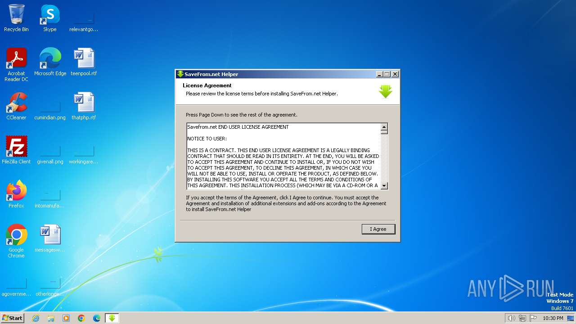The width and height of the screenshot is (576, 324).
Task: Select Microsoft Edge desktop icon
Action: (50, 62)
